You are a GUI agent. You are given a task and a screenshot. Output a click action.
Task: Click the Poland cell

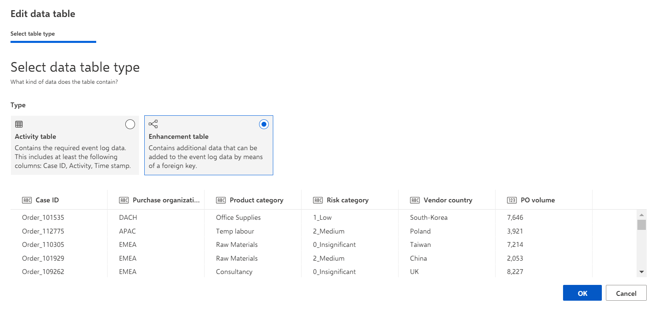click(420, 231)
